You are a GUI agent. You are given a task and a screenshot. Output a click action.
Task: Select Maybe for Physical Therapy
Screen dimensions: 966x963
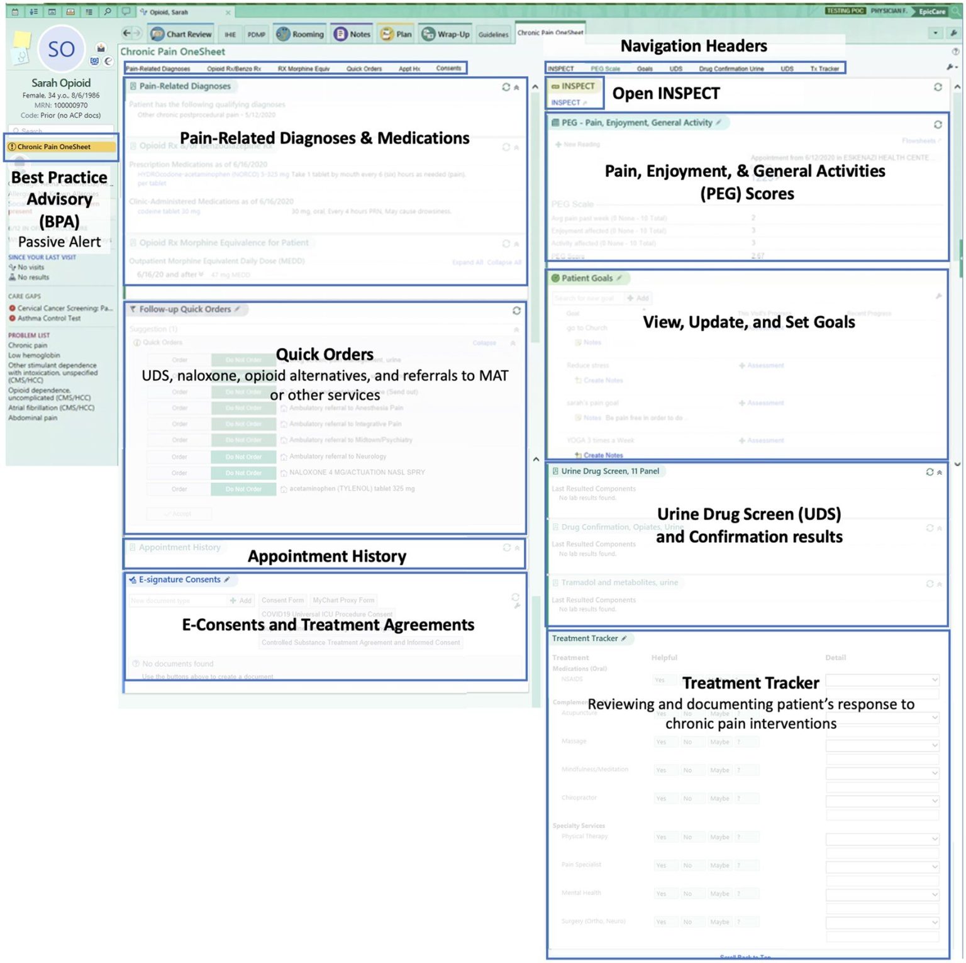pos(720,837)
